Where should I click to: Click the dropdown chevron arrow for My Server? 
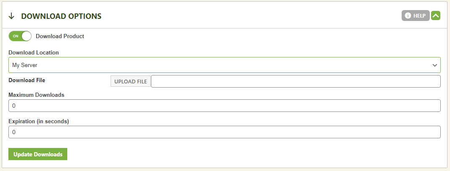(434, 65)
